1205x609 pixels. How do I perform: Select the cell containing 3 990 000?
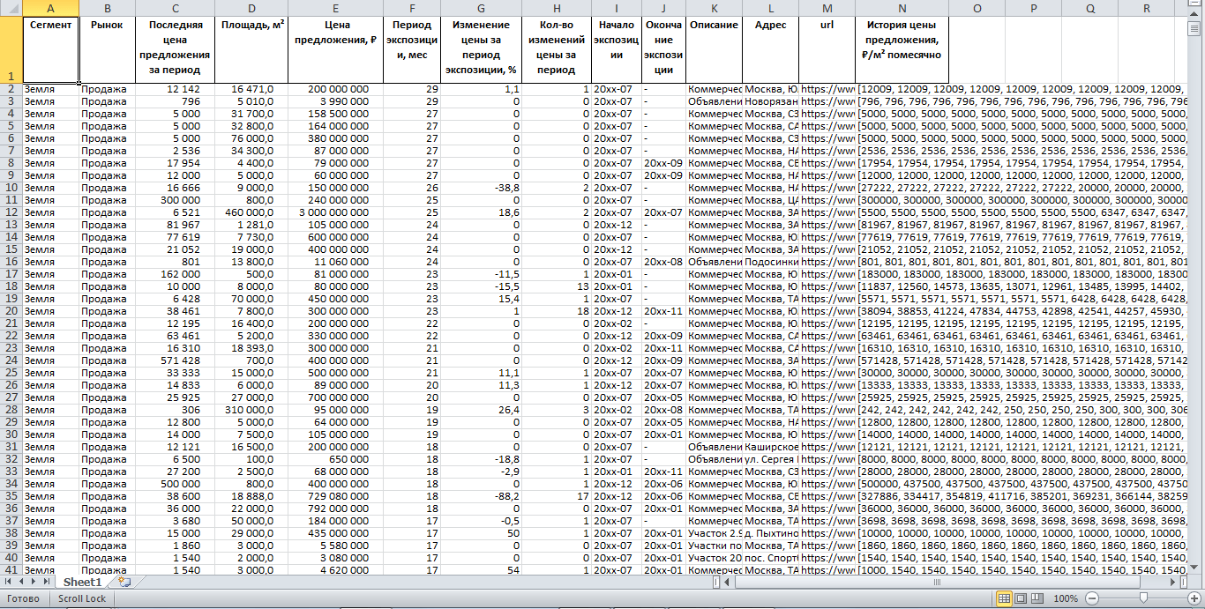[x=336, y=101]
